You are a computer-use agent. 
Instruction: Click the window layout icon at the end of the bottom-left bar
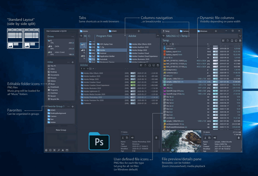(67, 150)
